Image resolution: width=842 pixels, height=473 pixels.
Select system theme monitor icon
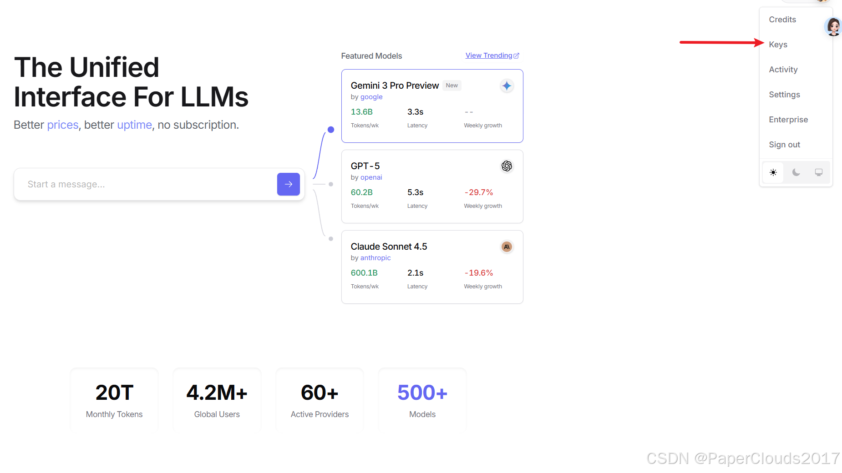click(819, 172)
